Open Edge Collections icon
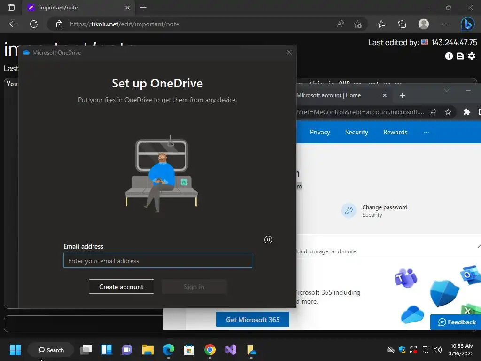 pyautogui.click(x=402, y=24)
